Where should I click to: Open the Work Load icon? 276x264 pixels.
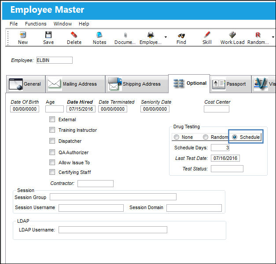coord(232,35)
